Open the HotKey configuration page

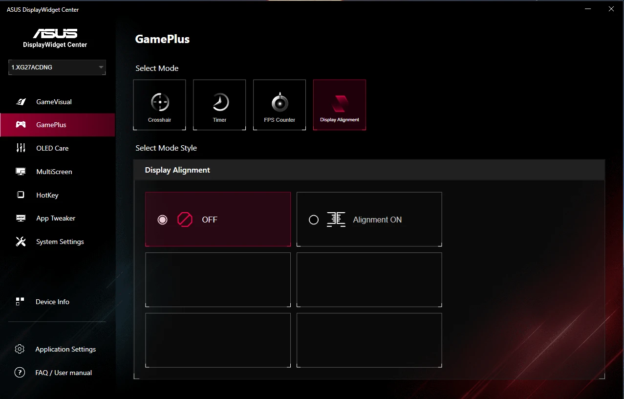point(47,195)
